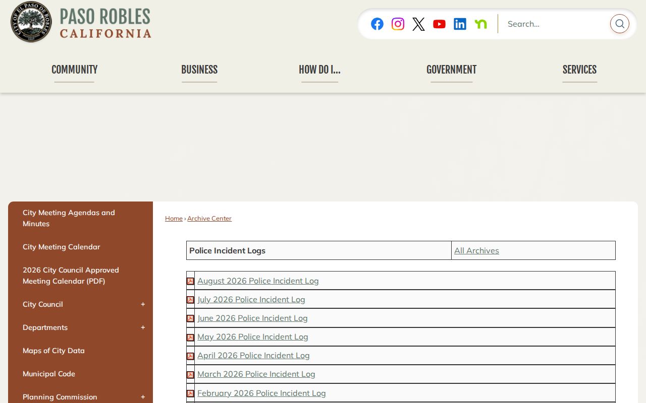This screenshot has width=646, height=403.
Task: Click the Paso Robles city seal logo
Action: click(x=31, y=22)
